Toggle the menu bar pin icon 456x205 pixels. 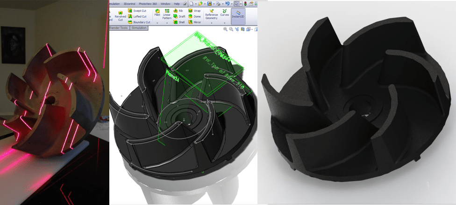click(x=185, y=4)
